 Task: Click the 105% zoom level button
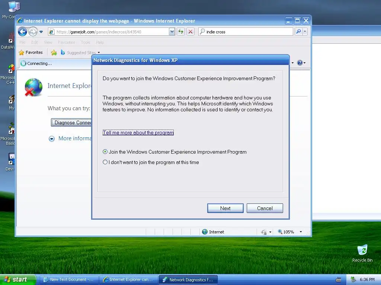(286, 232)
